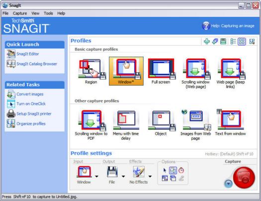Choose Text from window profile
Screen dimensions: 261x201
(x=231, y=123)
